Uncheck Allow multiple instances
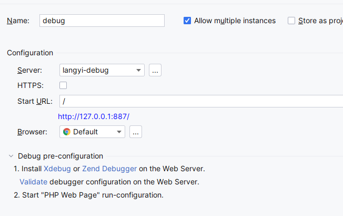343x216 pixels. (187, 21)
